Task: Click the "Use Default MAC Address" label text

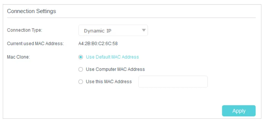Action: coord(112,57)
